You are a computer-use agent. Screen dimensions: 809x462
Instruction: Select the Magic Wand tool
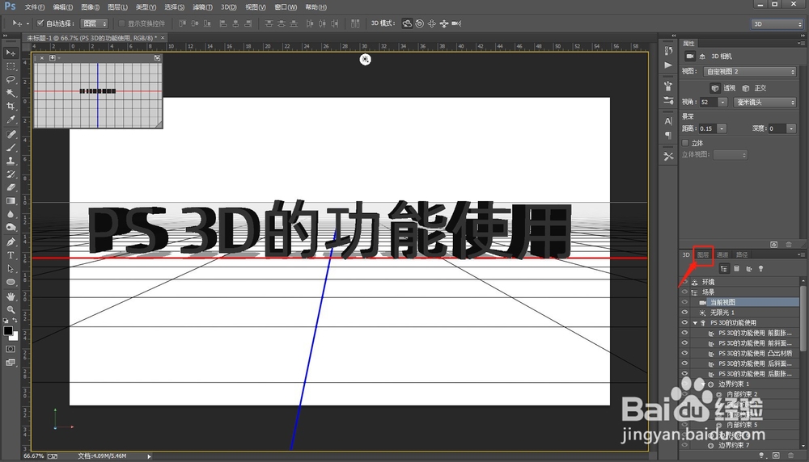click(x=11, y=93)
